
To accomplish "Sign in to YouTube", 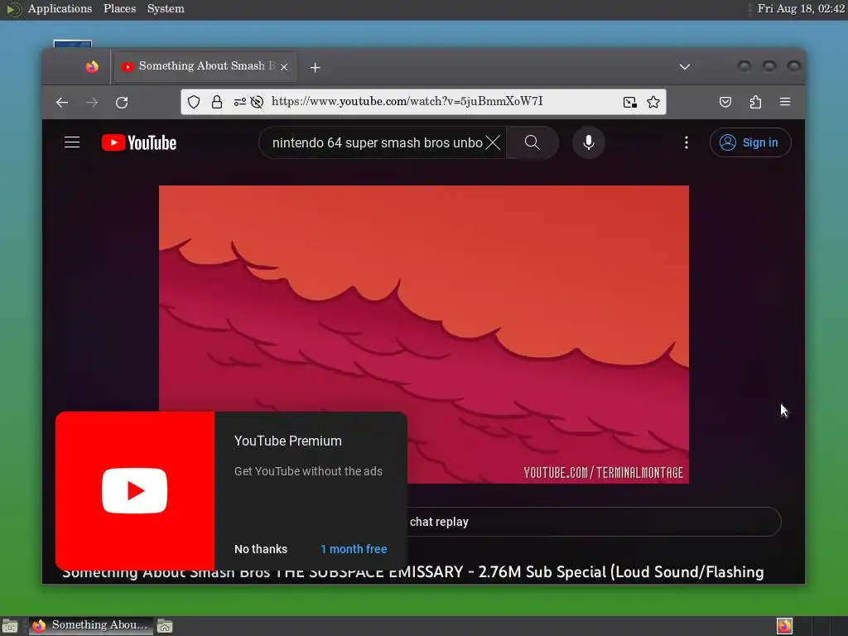I will [x=750, y=142].
